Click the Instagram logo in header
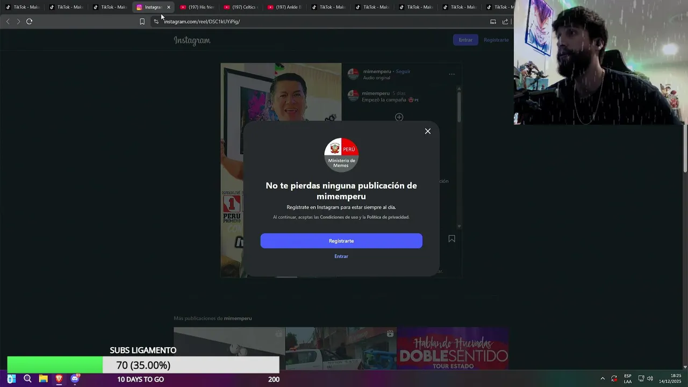688x387 pixels. tap(192, 40)
